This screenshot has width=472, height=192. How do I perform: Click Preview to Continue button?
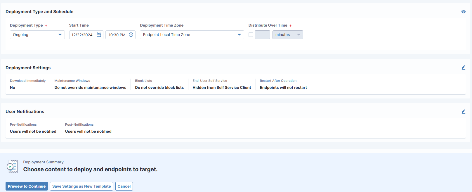pyautogui.click(x=27, y=186)
